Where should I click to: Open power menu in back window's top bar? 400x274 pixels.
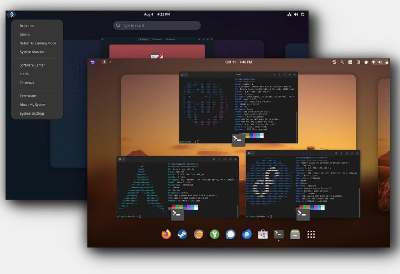click(x=303, y=14)
